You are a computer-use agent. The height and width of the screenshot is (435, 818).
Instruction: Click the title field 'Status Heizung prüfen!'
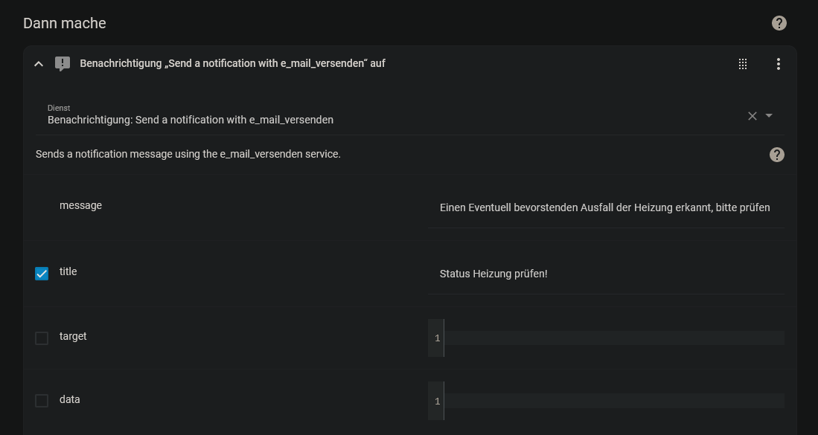coord(605,274)
